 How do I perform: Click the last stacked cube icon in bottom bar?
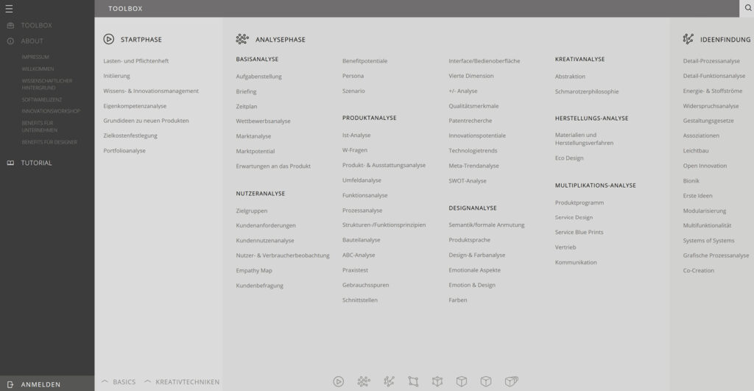[511, 381]
